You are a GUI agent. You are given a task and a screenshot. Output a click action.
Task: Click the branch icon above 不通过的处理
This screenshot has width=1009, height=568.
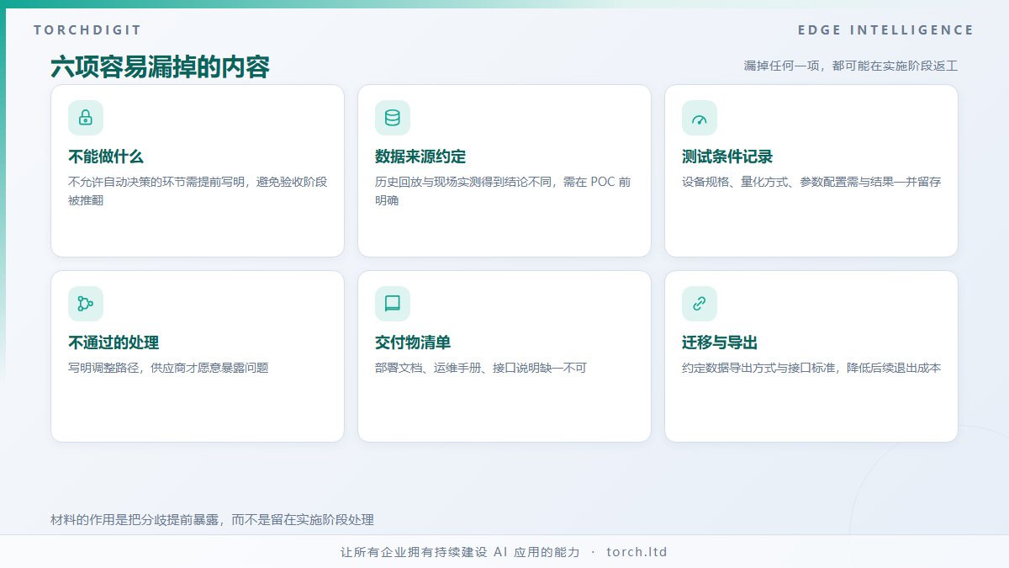pyautogui.click(x=86, y=304)
